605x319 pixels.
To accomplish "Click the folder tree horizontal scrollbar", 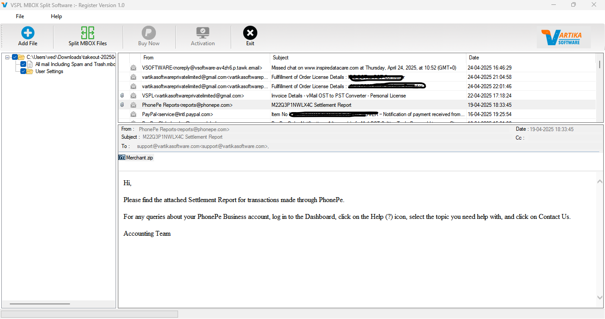I will click(x=40, y=304).
